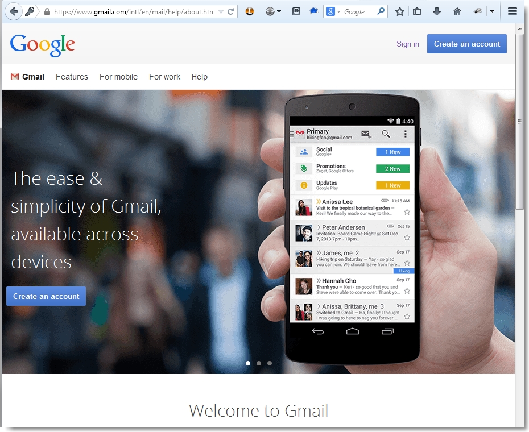Image resolution: width=529 pixels, height=432 pixels.
Task: Click the reader view page icon in toolbar
Action: tap(296, 11)
